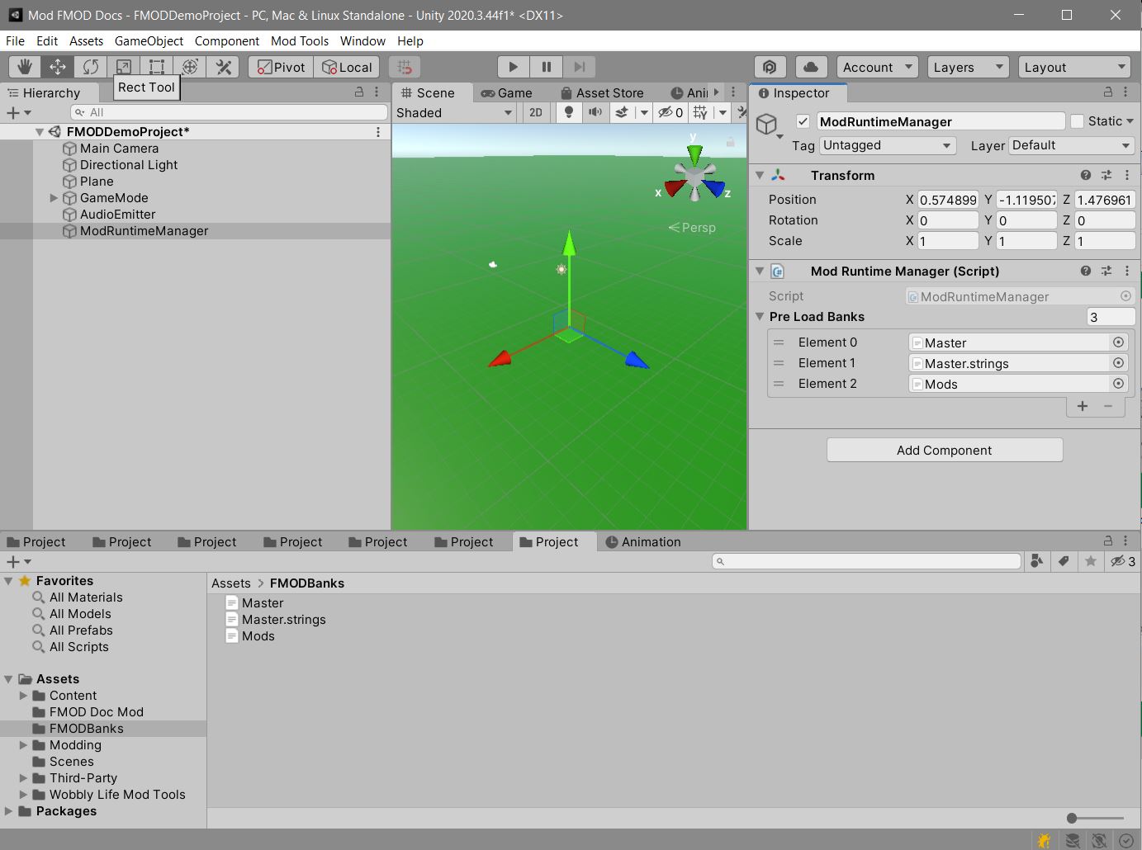
Task: Expand the Modding folder in Assets
Action: (x=22, y=745)
